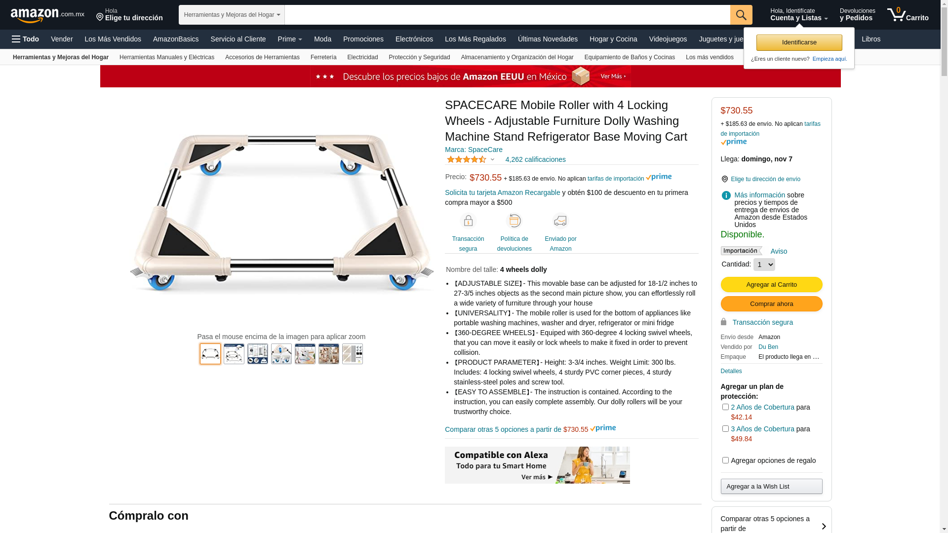Image resolution: width=948 pixels, height=533 pixels.
Task: Click the Transacción segura lock icon
Action: click(468, 221)
